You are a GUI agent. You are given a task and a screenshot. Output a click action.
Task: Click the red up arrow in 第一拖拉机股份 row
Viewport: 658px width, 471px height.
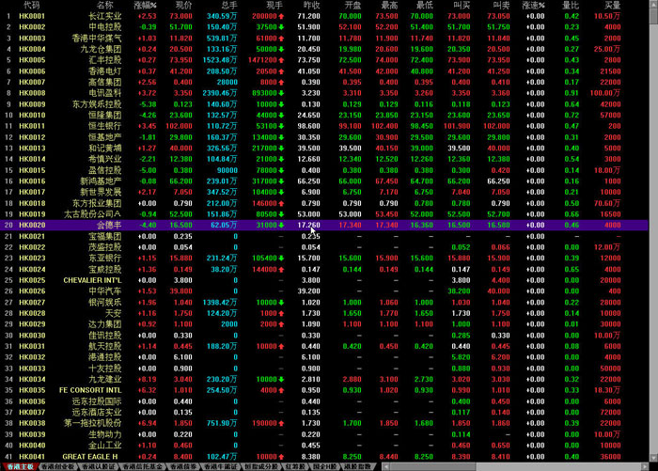[281, 422]
